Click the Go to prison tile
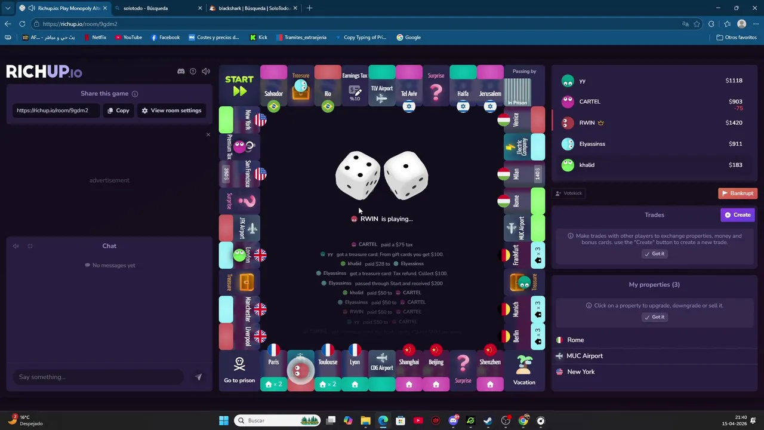Screen dimensions: 764x430 (239, 371)
